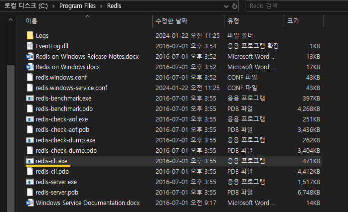Select redis-server.pdb file name
348x212 pixels.
(57, 192)
